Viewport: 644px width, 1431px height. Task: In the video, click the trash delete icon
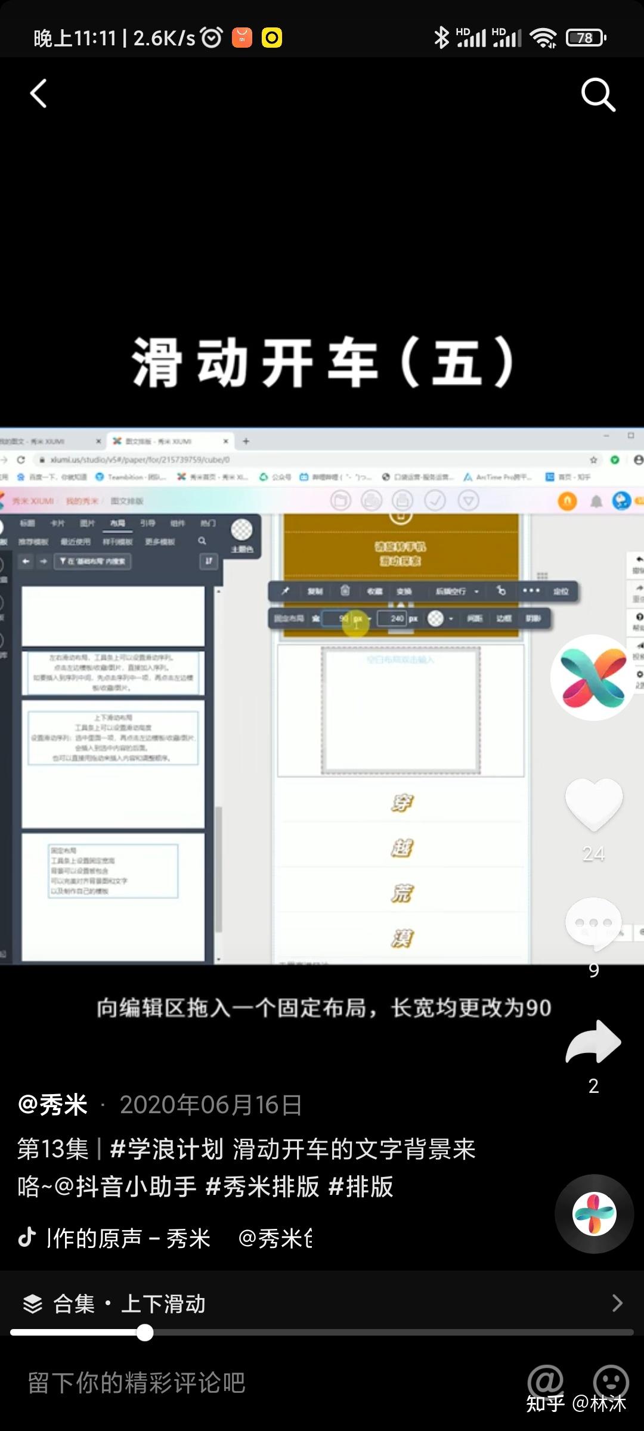(345, 590)
